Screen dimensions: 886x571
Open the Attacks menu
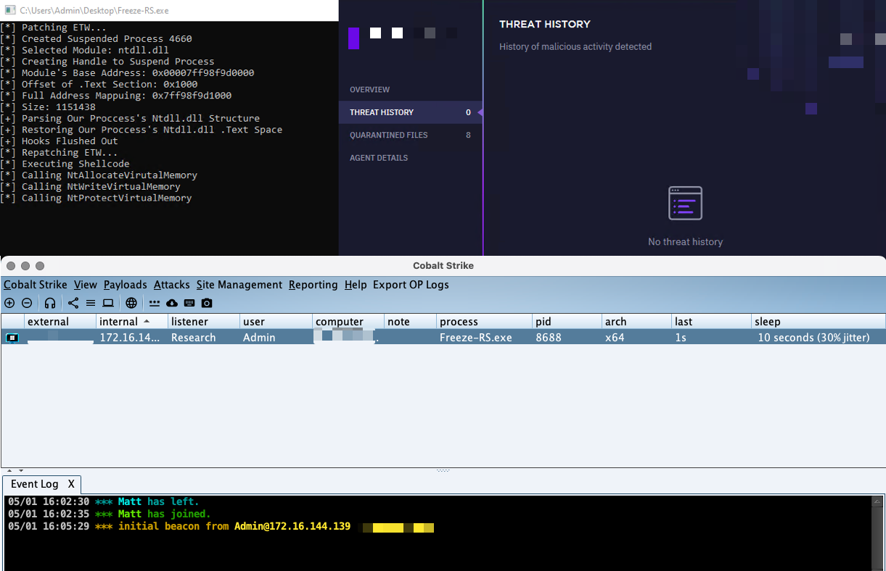pos(172,285)
